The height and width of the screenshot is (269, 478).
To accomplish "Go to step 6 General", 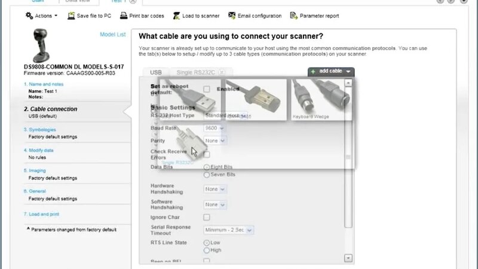I will (35, 191).
